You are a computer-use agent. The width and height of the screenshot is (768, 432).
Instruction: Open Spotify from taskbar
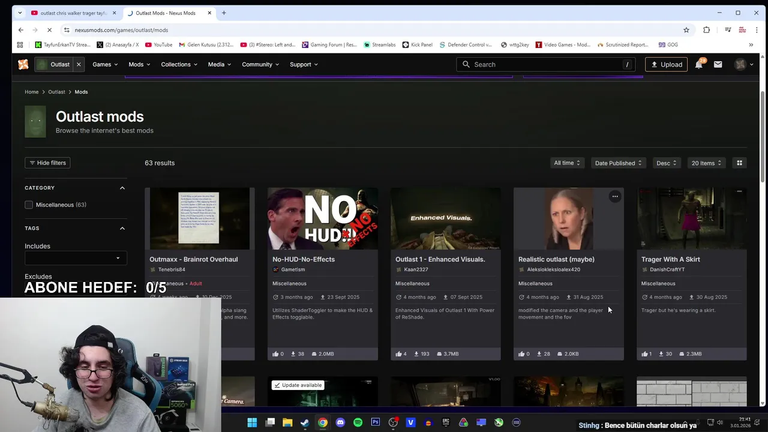[358, 422]
